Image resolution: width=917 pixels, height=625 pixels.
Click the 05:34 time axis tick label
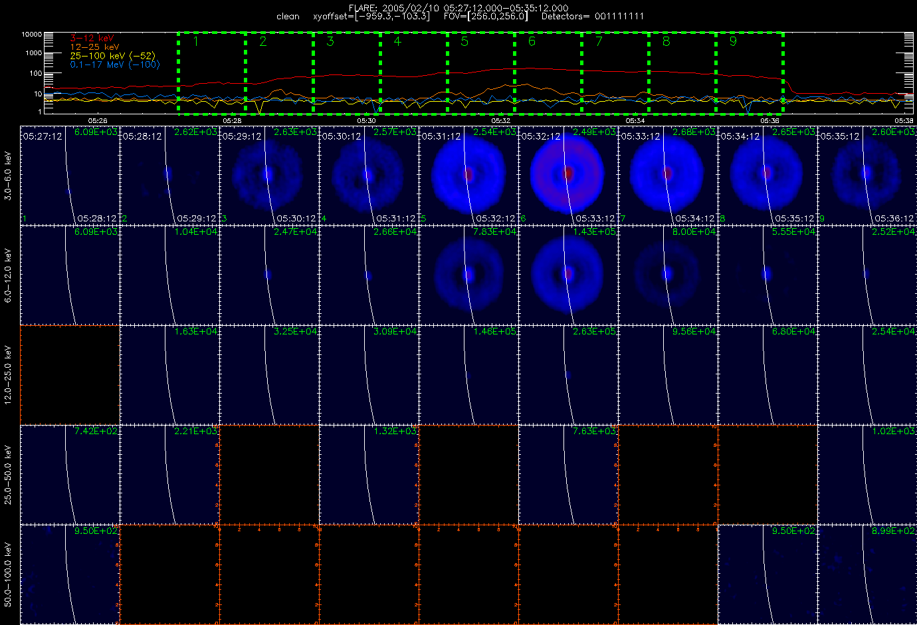[x=635, y=121]
